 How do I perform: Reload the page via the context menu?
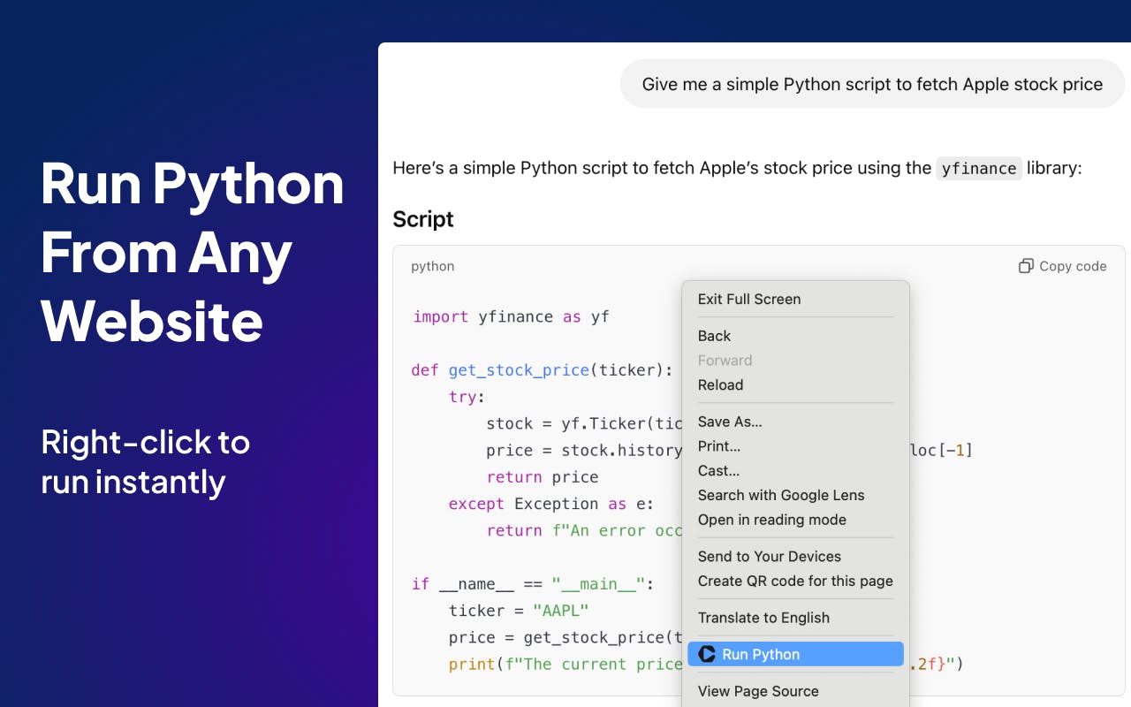coord(720,385)
